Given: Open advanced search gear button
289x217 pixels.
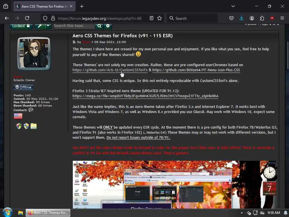Looking at the screenshot, I should point(108,26).
